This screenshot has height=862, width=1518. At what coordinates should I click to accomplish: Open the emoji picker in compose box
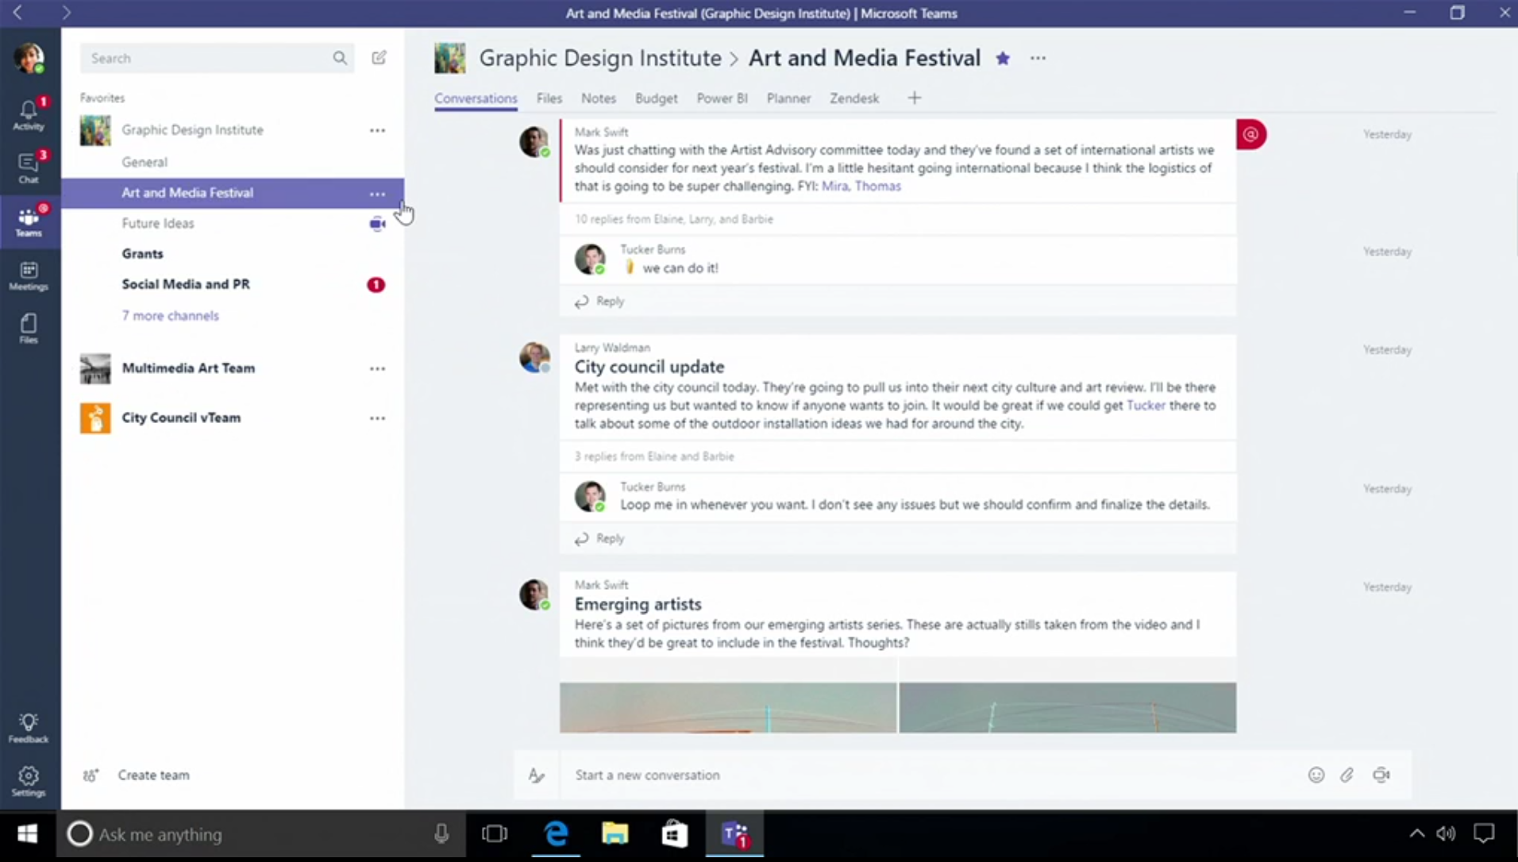[x=1316, y=775]
